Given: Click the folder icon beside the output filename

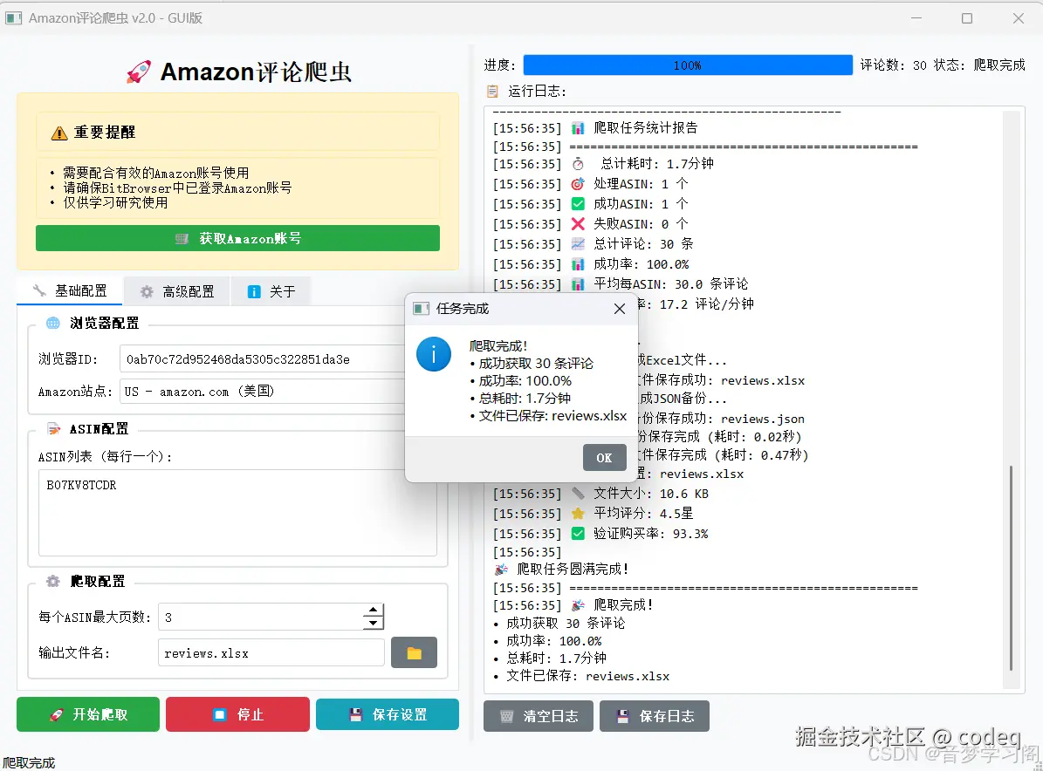Looking at the screenshot, I should tap(414, 652).
